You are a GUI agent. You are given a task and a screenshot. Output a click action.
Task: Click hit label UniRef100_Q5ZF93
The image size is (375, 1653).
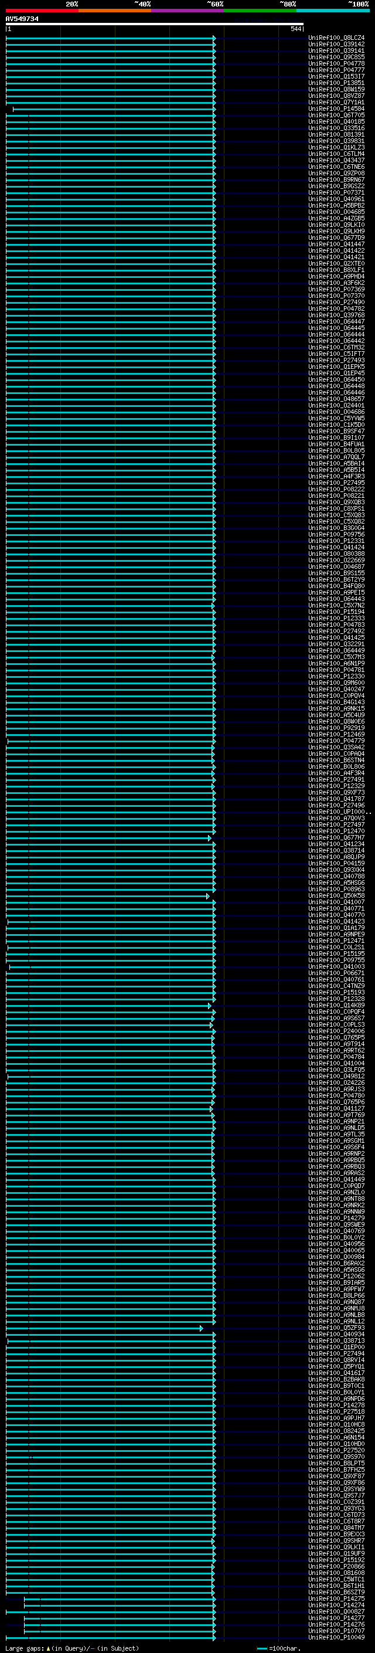pos(336,1328)
